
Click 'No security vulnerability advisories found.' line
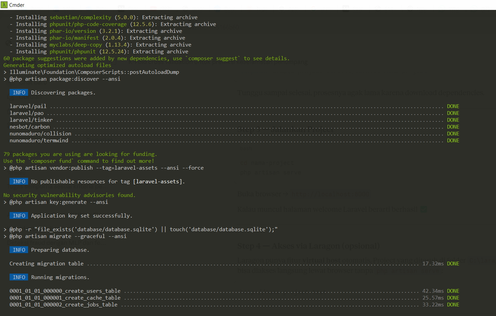[69, 195]
